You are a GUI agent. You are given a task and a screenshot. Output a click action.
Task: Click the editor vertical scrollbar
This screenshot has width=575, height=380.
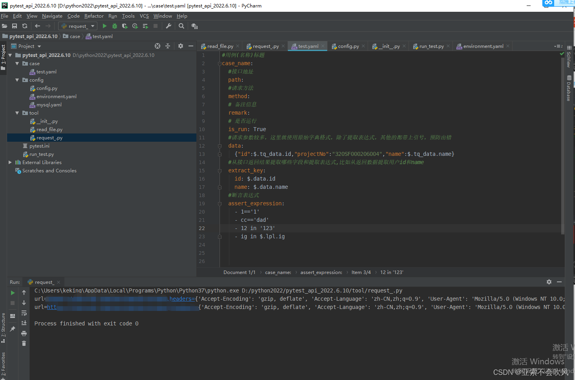click(562, 145)
